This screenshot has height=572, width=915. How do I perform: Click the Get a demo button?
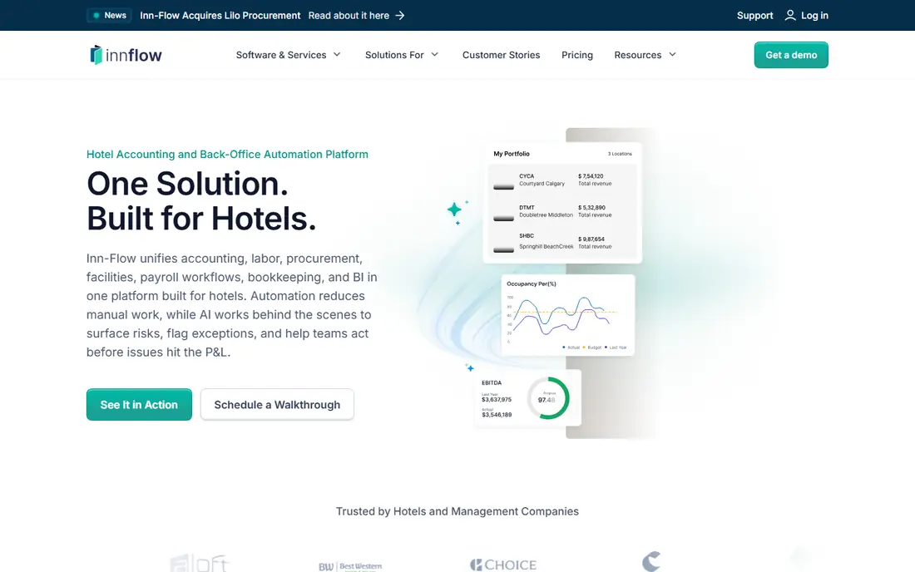coord(791,55)
